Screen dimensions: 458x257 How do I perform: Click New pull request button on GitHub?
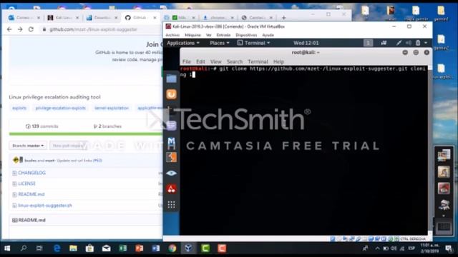[68, 146]
